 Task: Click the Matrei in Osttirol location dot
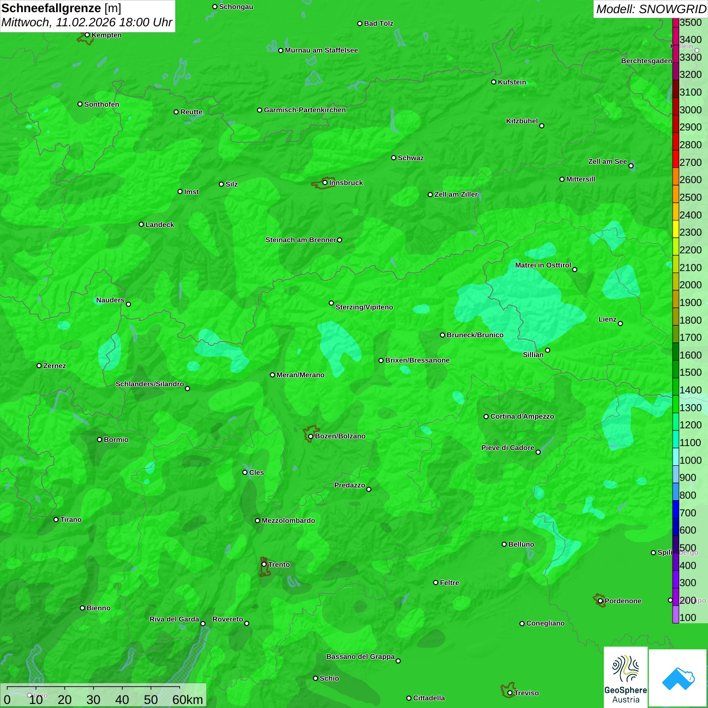coord(574,270)
